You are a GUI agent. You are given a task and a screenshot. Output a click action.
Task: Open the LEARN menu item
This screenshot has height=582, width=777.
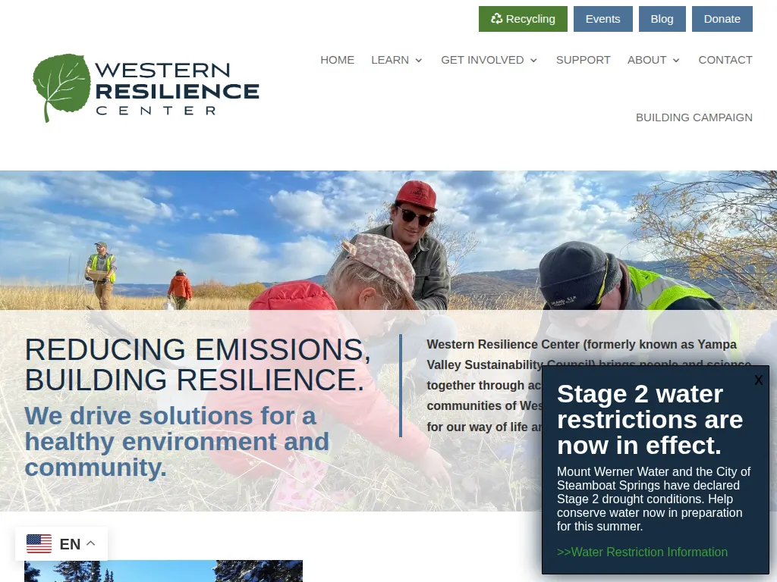click(x=390, y=60)
